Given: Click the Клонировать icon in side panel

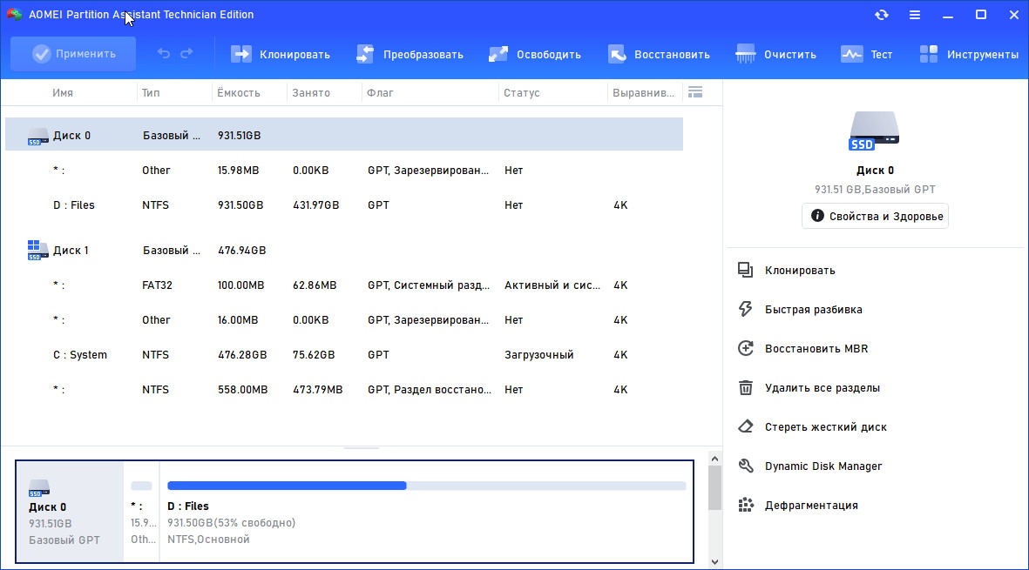Looking at the screenshot, I should pyautogui.click(x=746, y=270).
